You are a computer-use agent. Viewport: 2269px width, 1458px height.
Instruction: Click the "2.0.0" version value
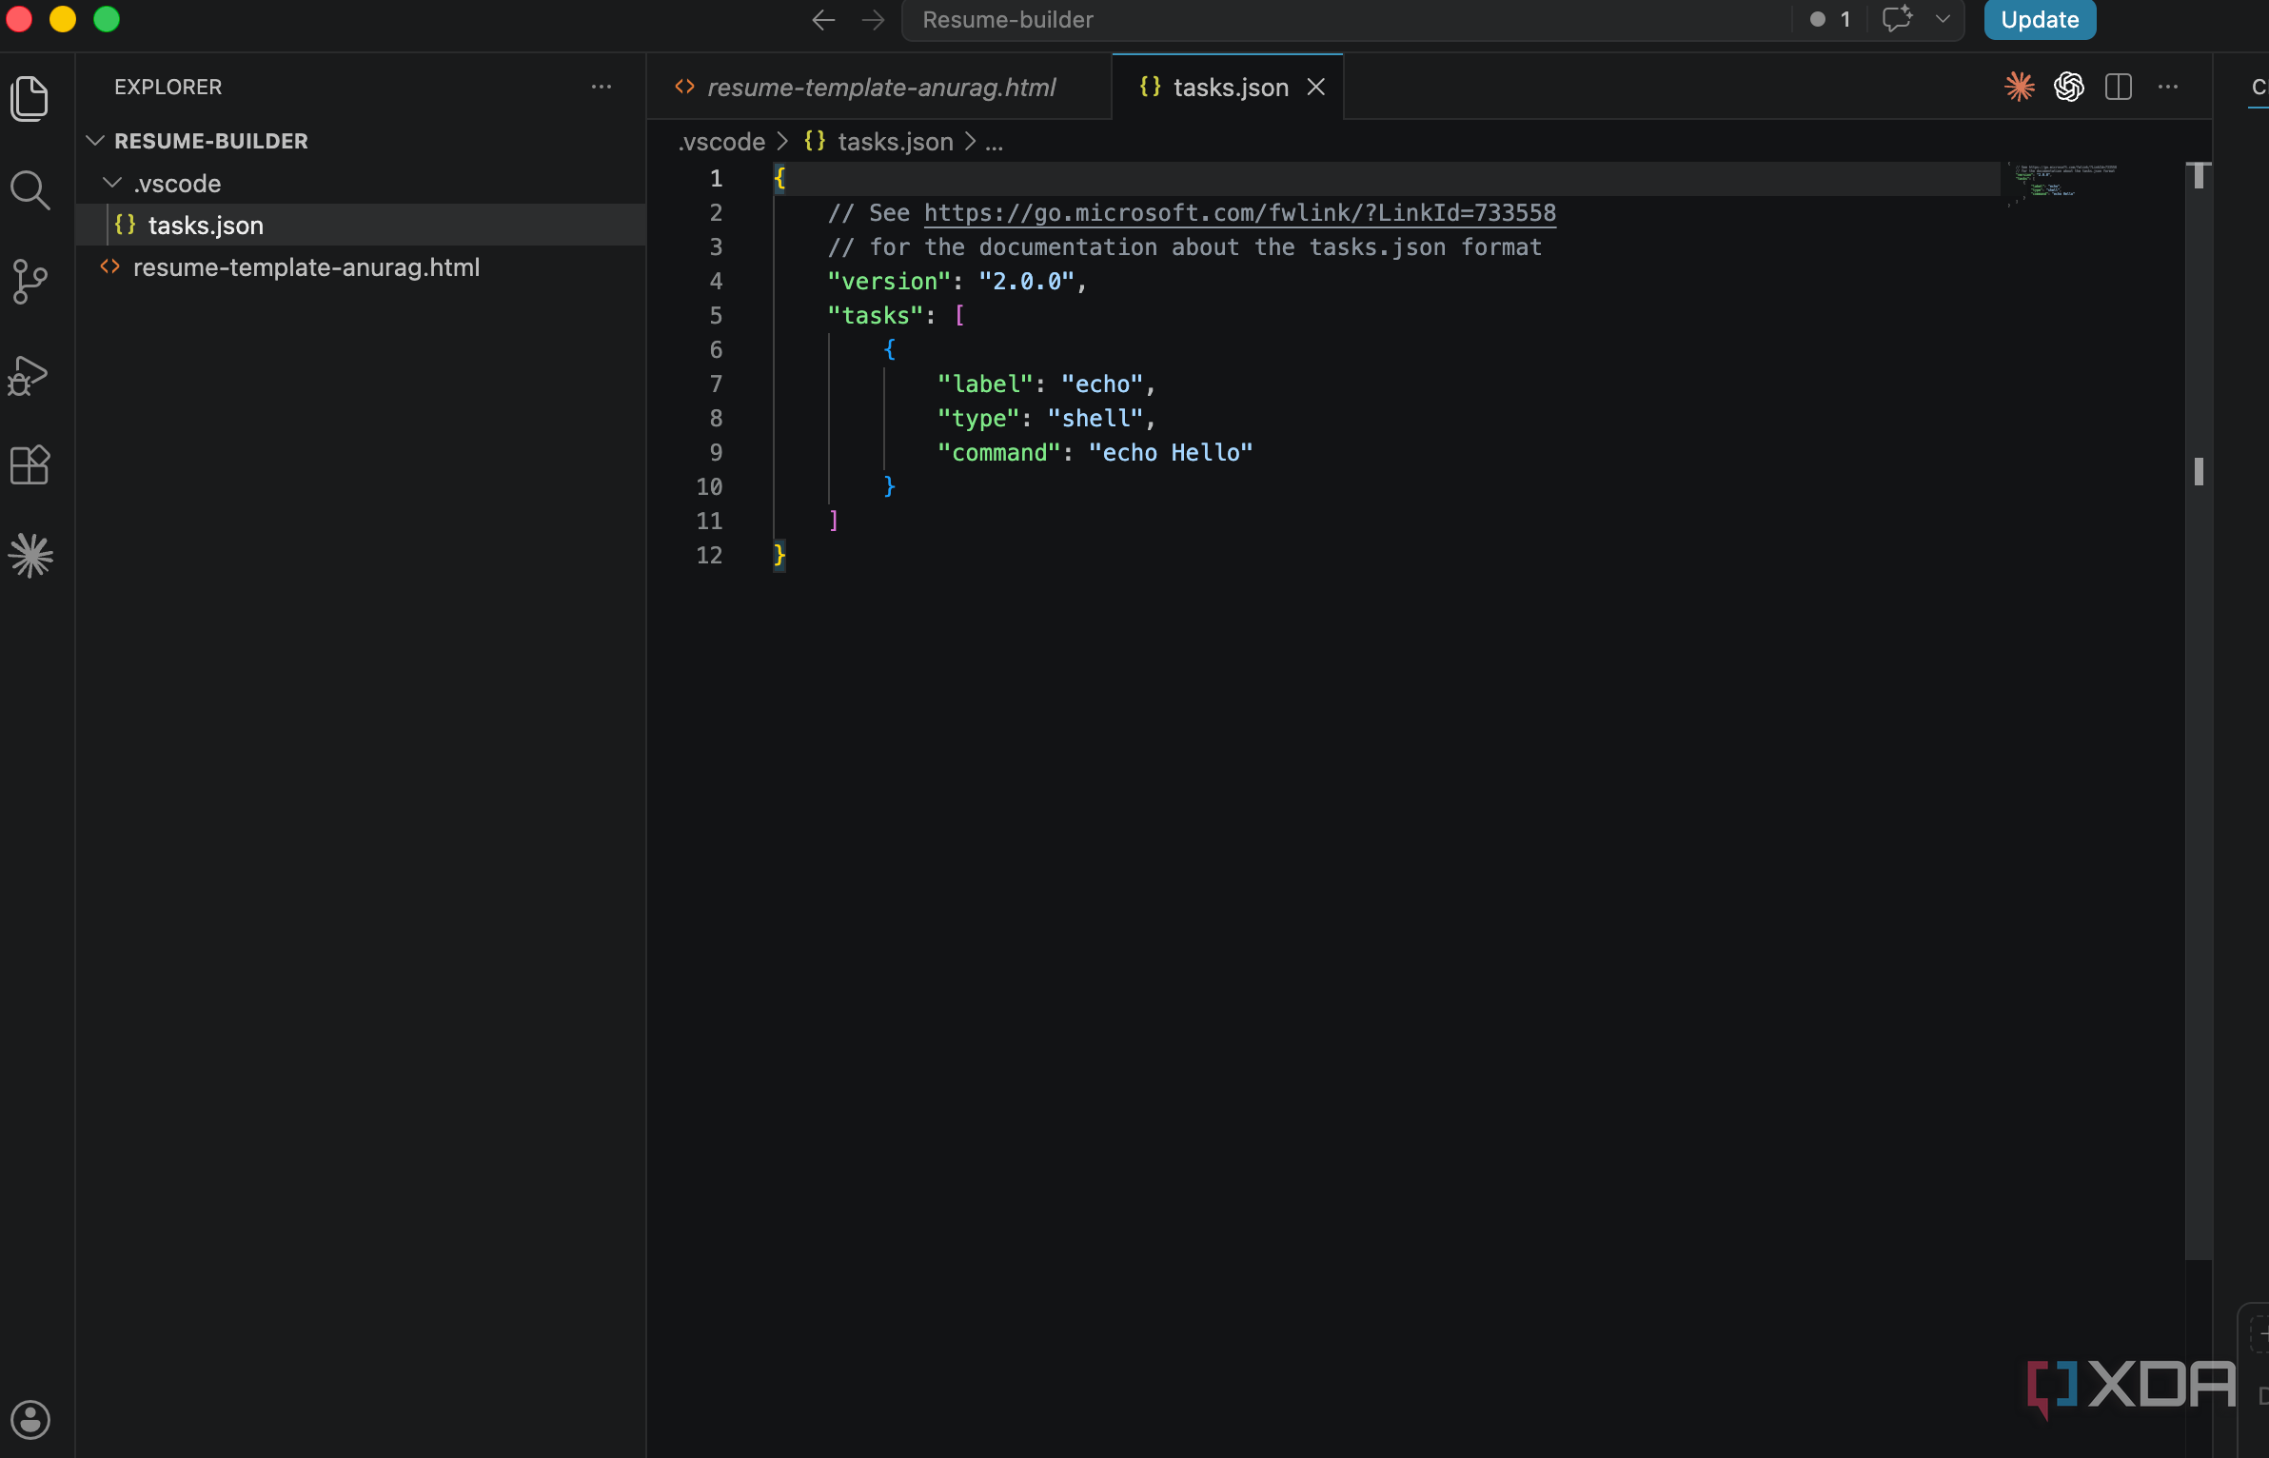coord(1027,281)
